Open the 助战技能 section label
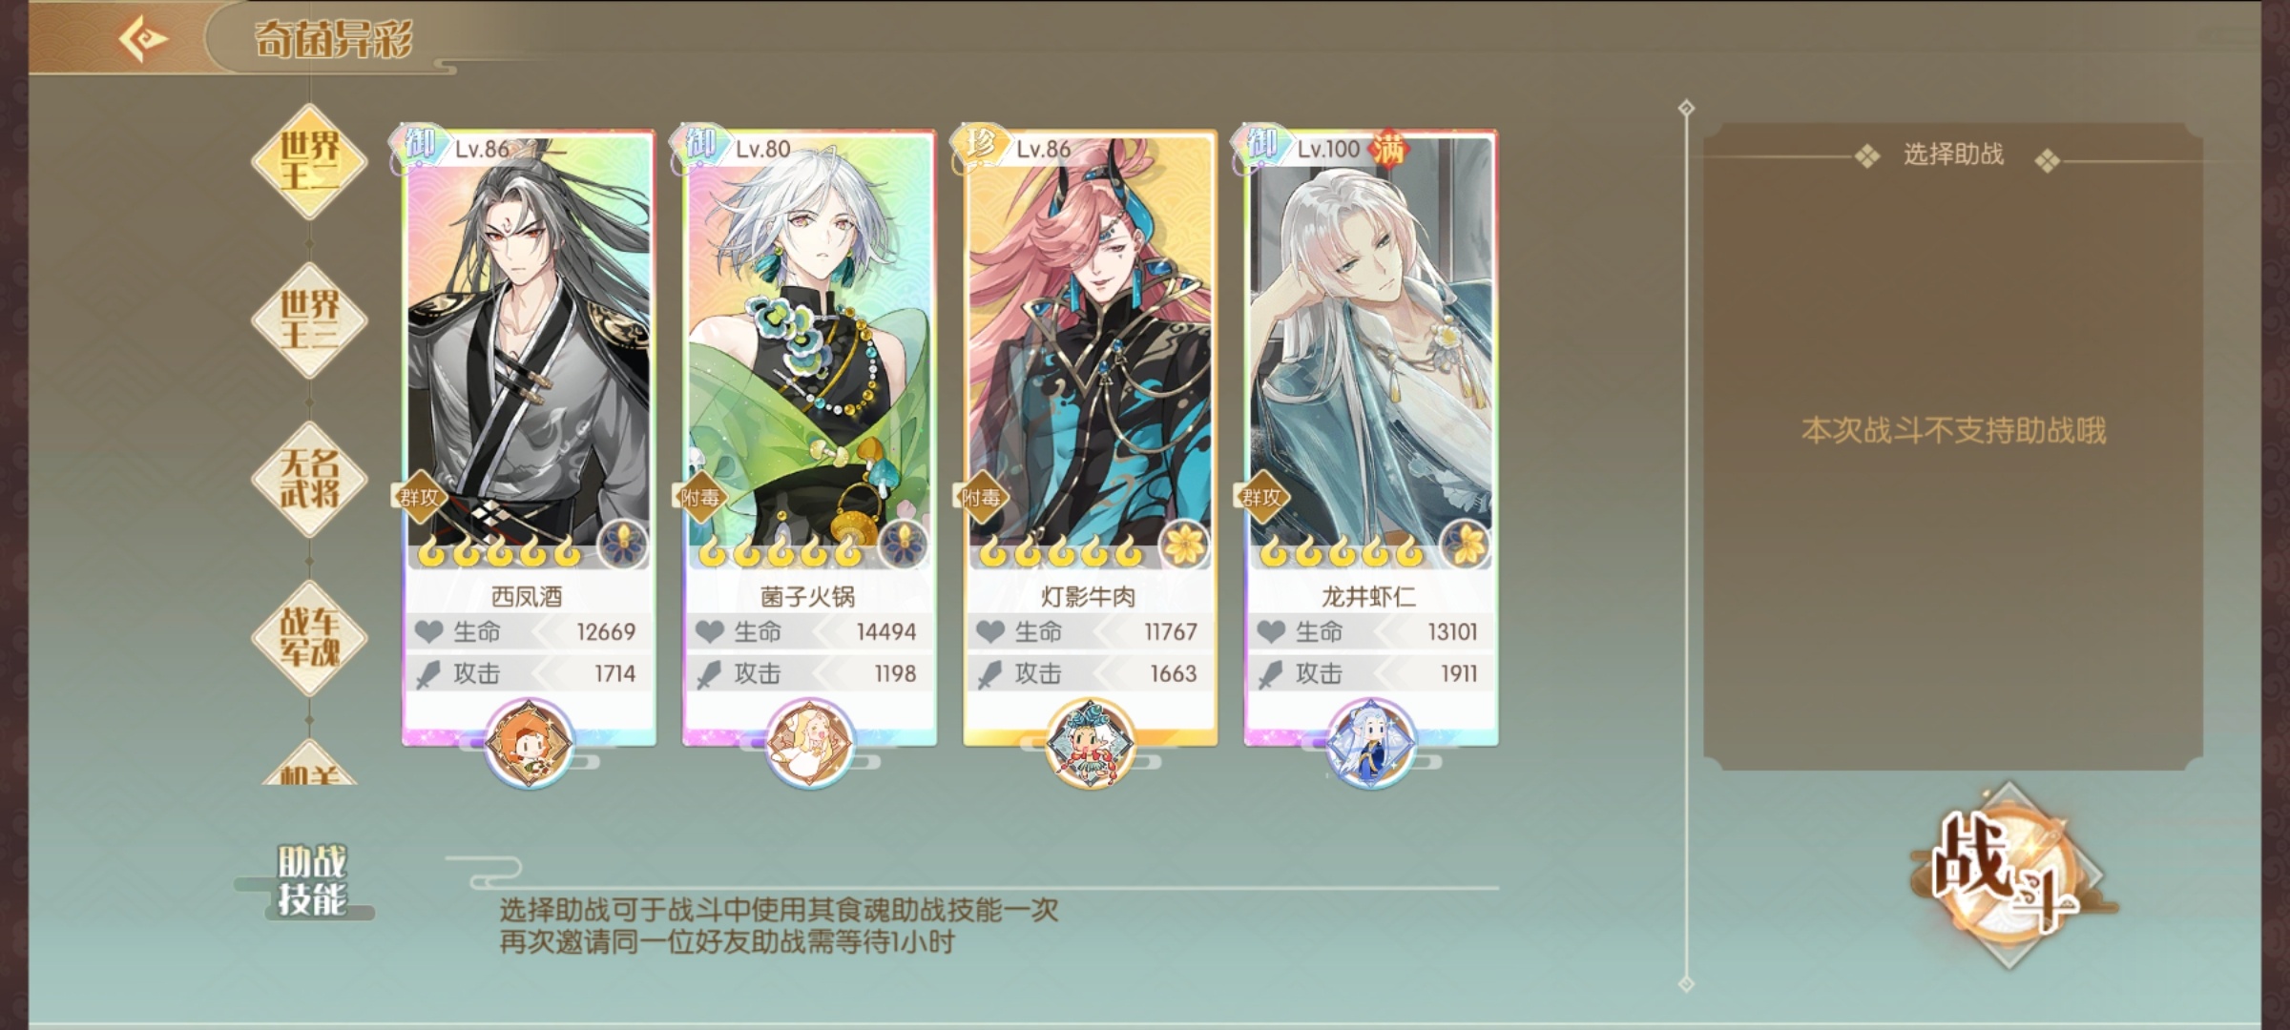Screen dimensions: 2290x1030 pos(311,880)
